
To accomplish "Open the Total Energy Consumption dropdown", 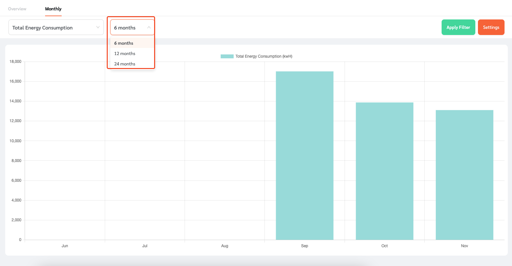I will (x=56, y=28).
